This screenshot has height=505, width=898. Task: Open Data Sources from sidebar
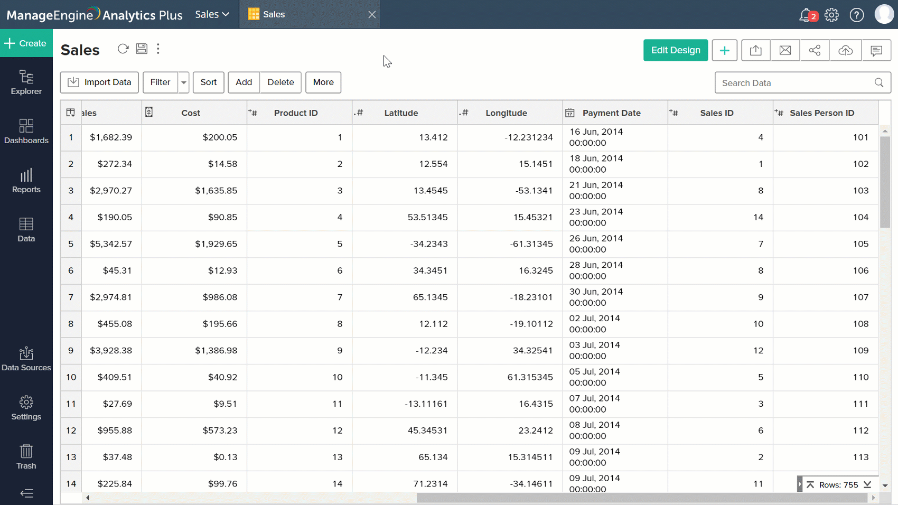pos(26,359)
